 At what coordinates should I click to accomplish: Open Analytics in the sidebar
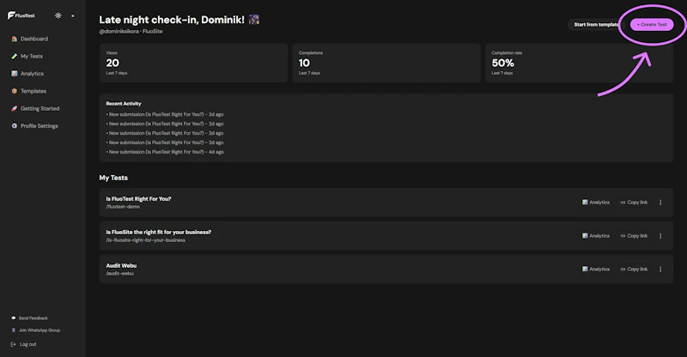(27, 74)
